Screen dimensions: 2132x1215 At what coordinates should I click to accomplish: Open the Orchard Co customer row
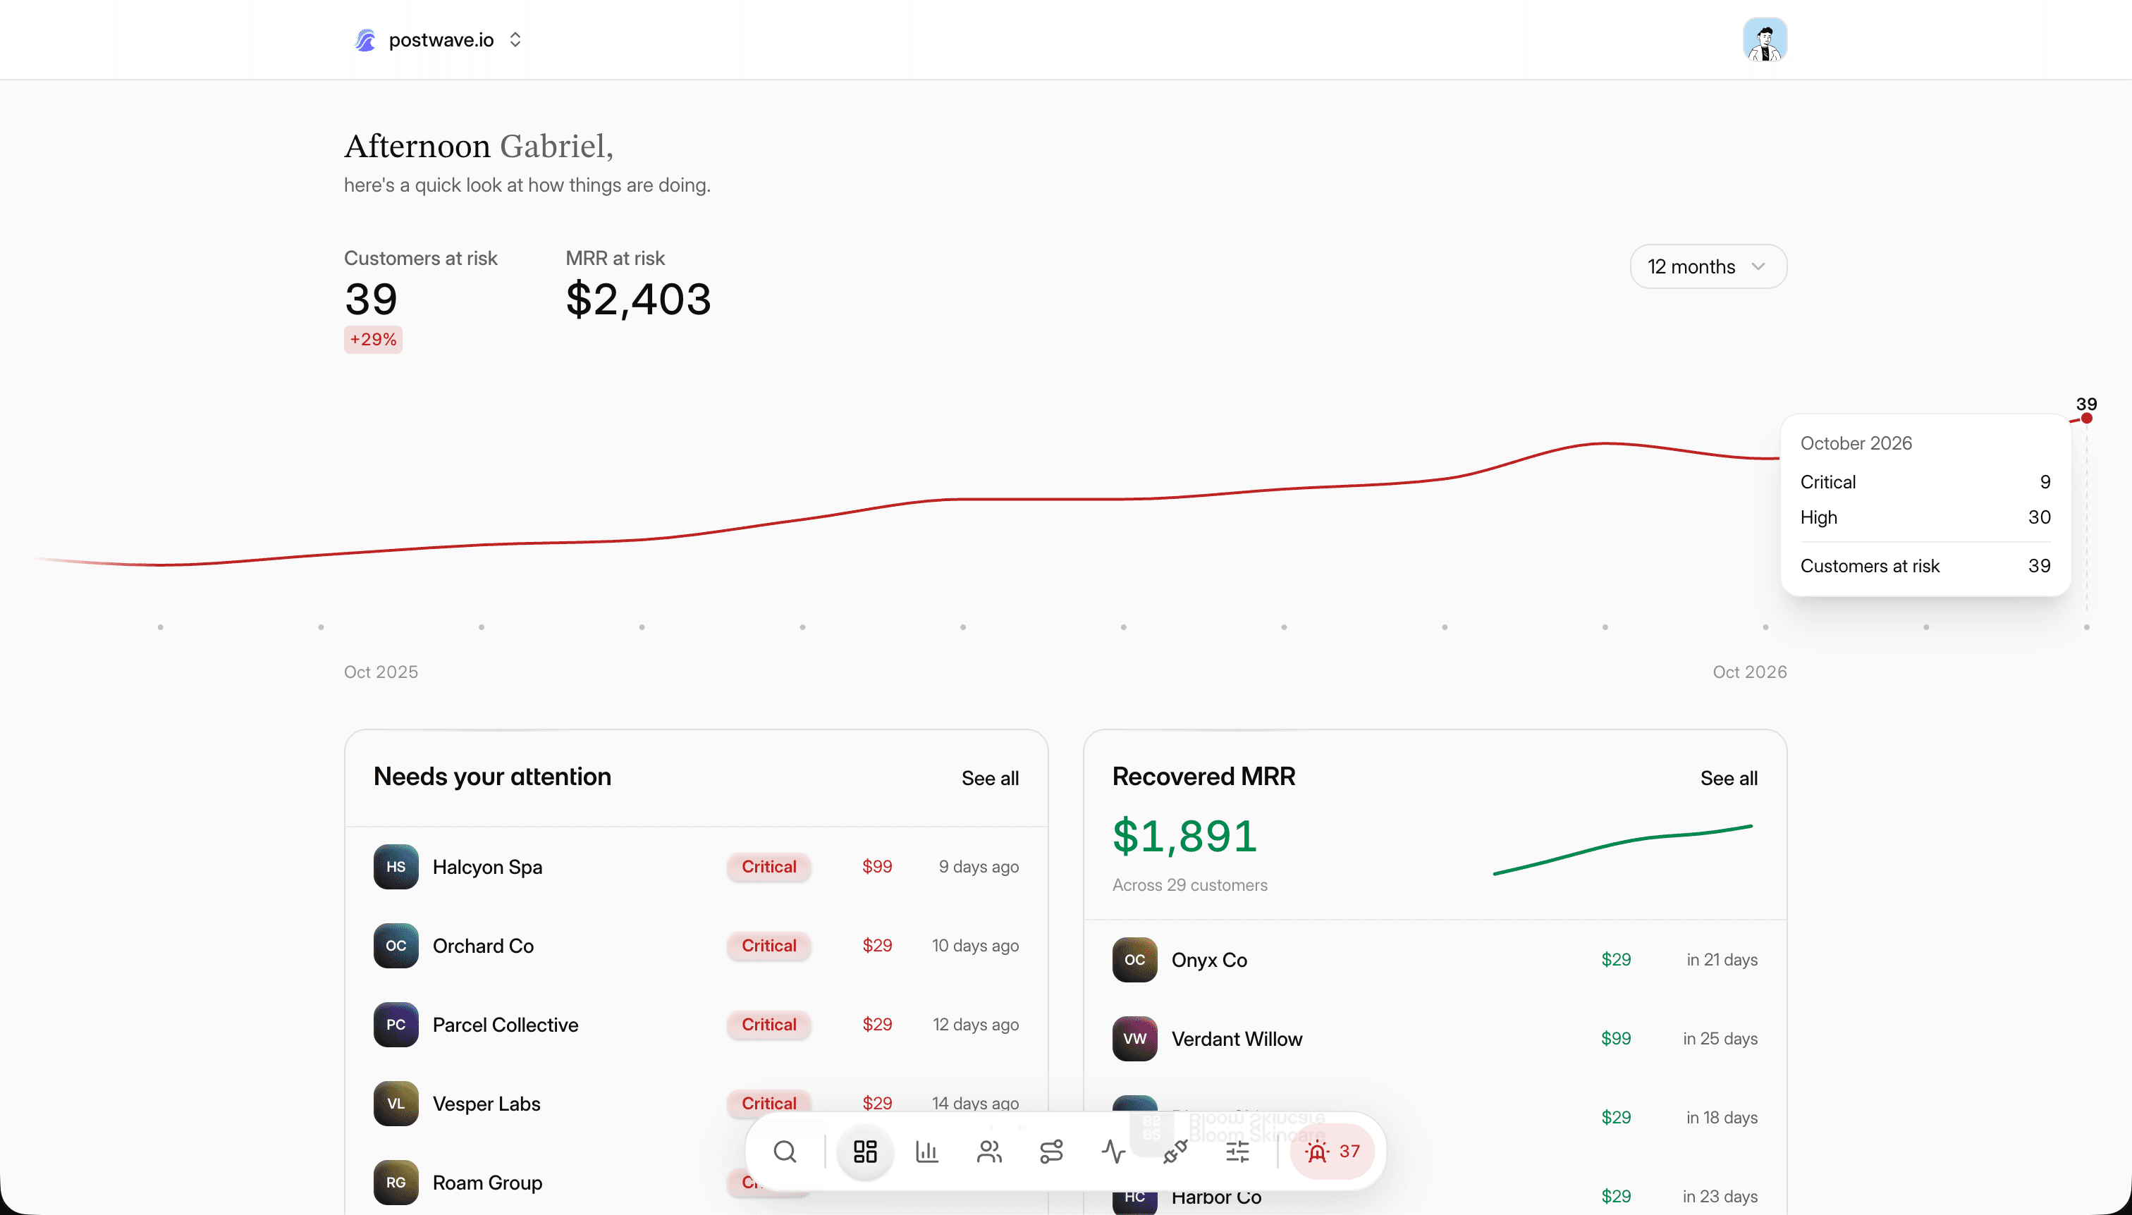coord(696,946)
